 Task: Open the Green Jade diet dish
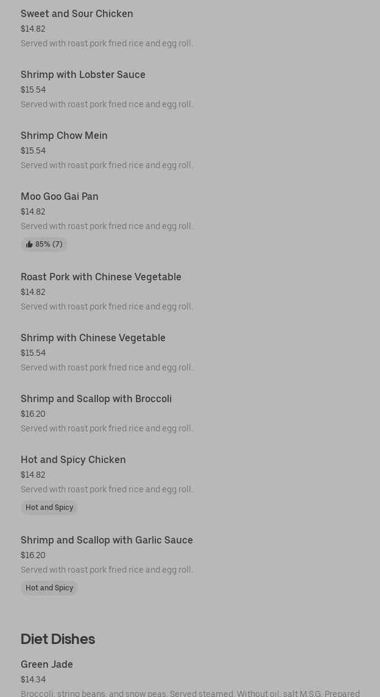[47, 664]
